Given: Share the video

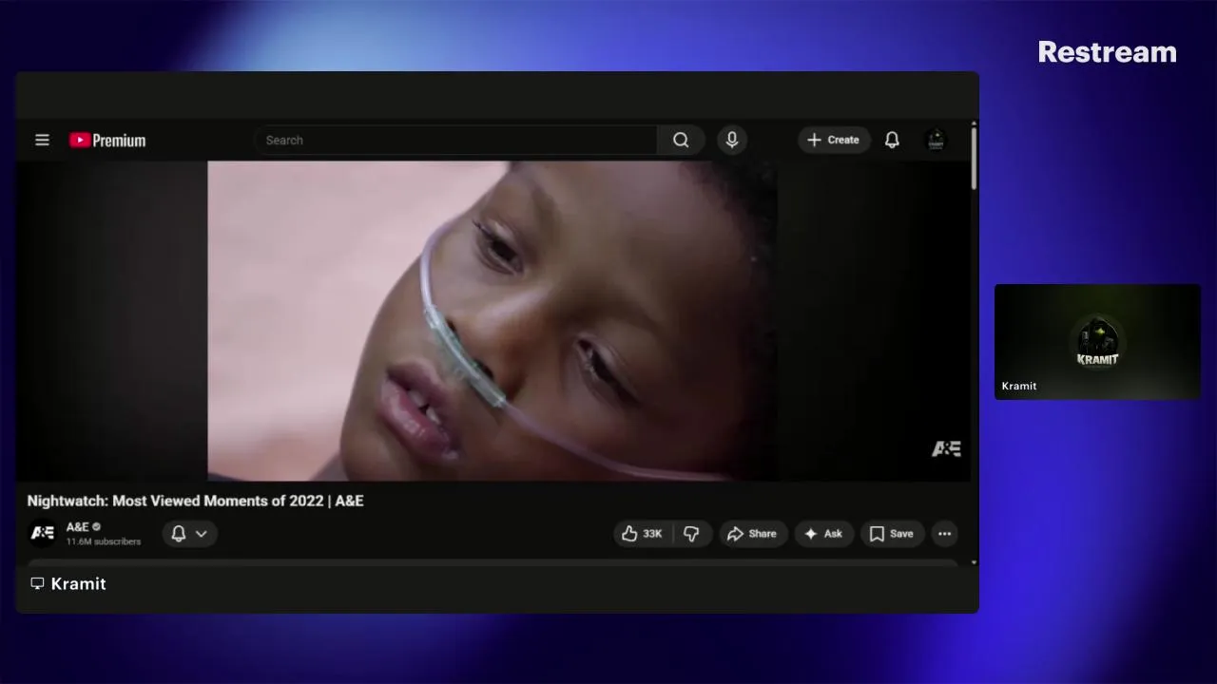Looking at the screenshot, I should pos(753,534).
